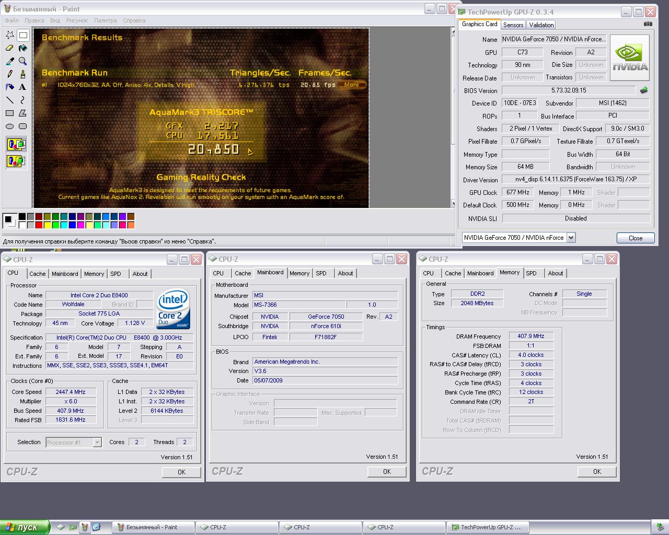Click OK in the Mainboard CPU-Z window
Screen dimensions: 669x535
click(387, 471)
